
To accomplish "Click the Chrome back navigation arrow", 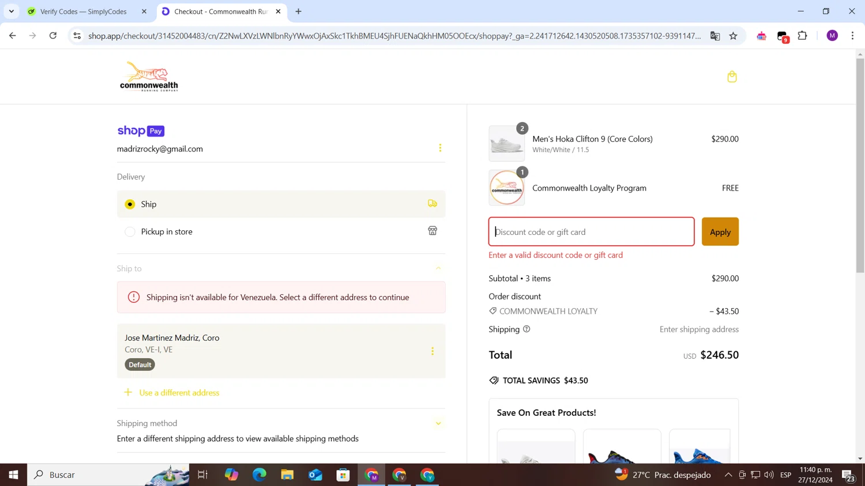I will (12, 36).
